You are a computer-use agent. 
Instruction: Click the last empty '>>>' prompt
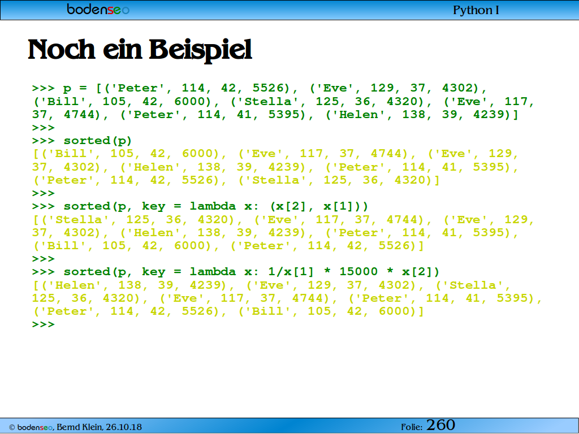pos(43,325)
